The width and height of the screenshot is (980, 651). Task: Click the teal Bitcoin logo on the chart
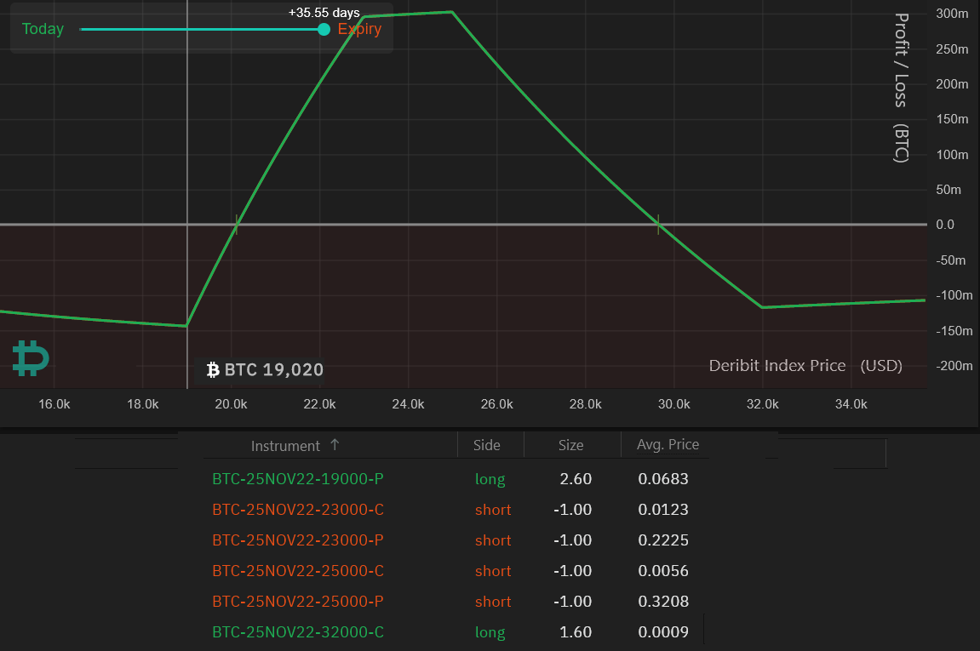point(31,358)
